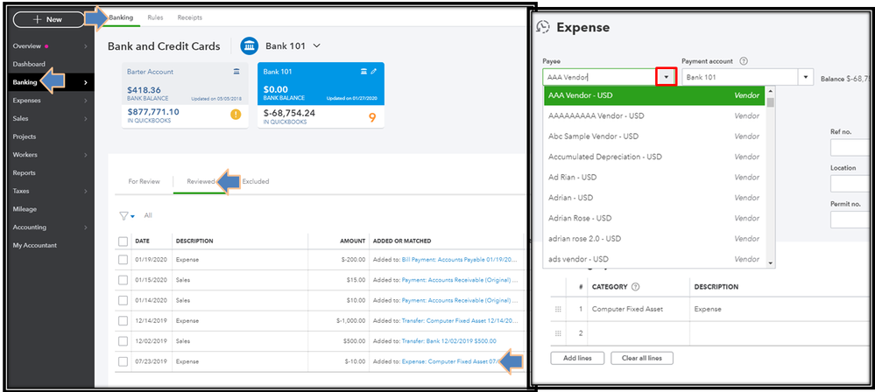Image resolution: width=875 pixels, height=392 pixels.
Task: Click the Permit no. input field
Action: (851, 220)
